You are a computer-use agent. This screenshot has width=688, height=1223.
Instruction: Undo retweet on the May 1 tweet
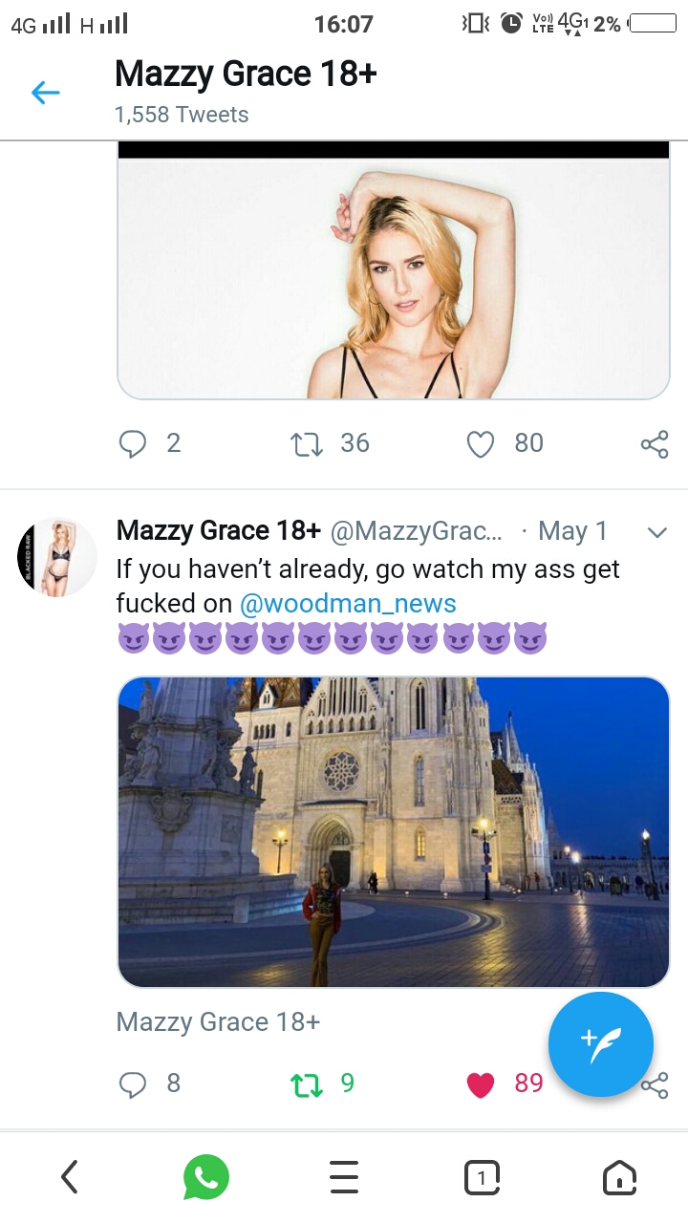pos(307,1084)
